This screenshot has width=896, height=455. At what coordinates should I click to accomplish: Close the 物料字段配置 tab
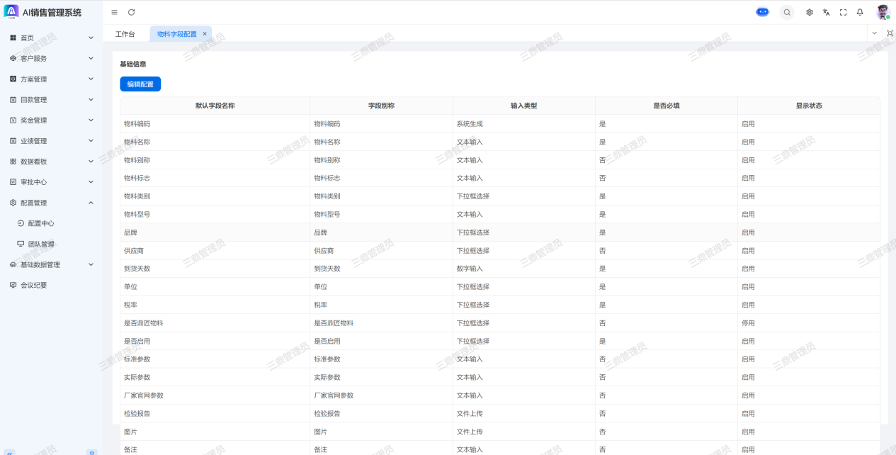pyautogui.click(x=205, y=33)
